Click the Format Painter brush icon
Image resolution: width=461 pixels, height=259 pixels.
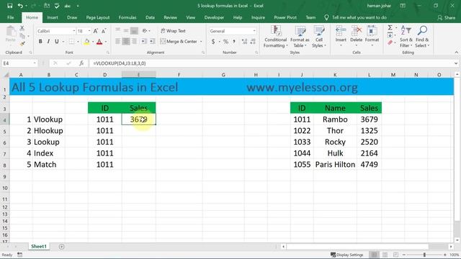click(22, 44)
